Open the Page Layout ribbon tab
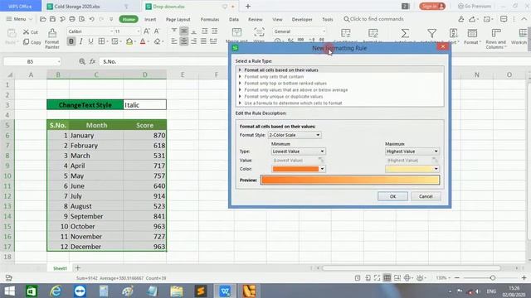 [178, 19]
